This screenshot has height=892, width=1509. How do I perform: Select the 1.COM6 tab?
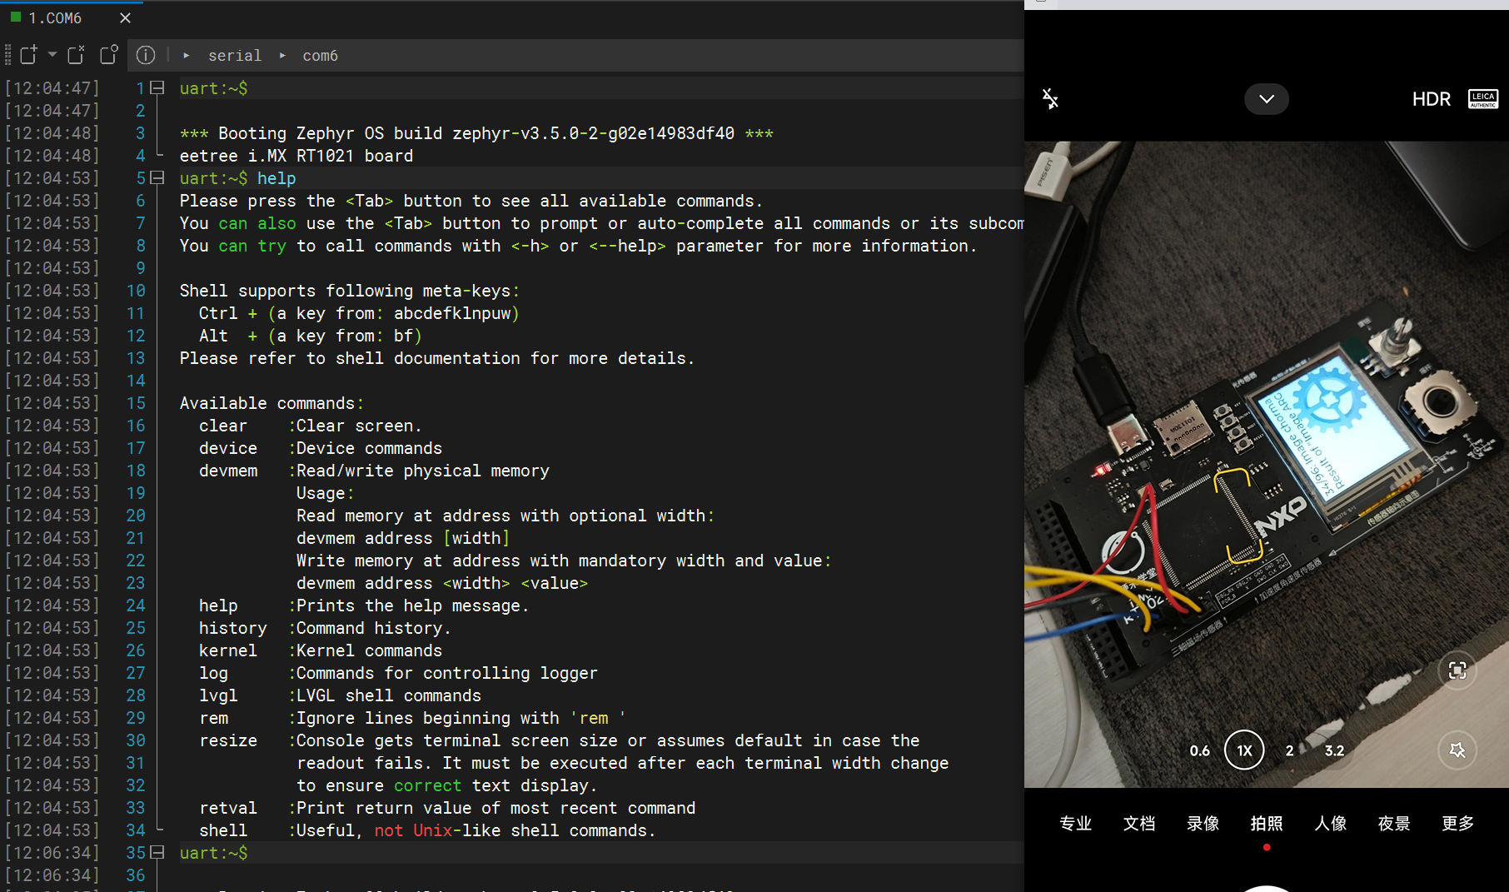54,17
